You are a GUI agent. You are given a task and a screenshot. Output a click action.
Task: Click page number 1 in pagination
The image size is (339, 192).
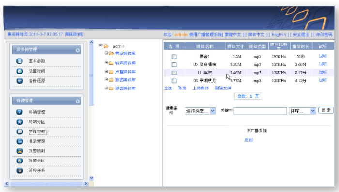pyautogui.click(x=251, y=96)
